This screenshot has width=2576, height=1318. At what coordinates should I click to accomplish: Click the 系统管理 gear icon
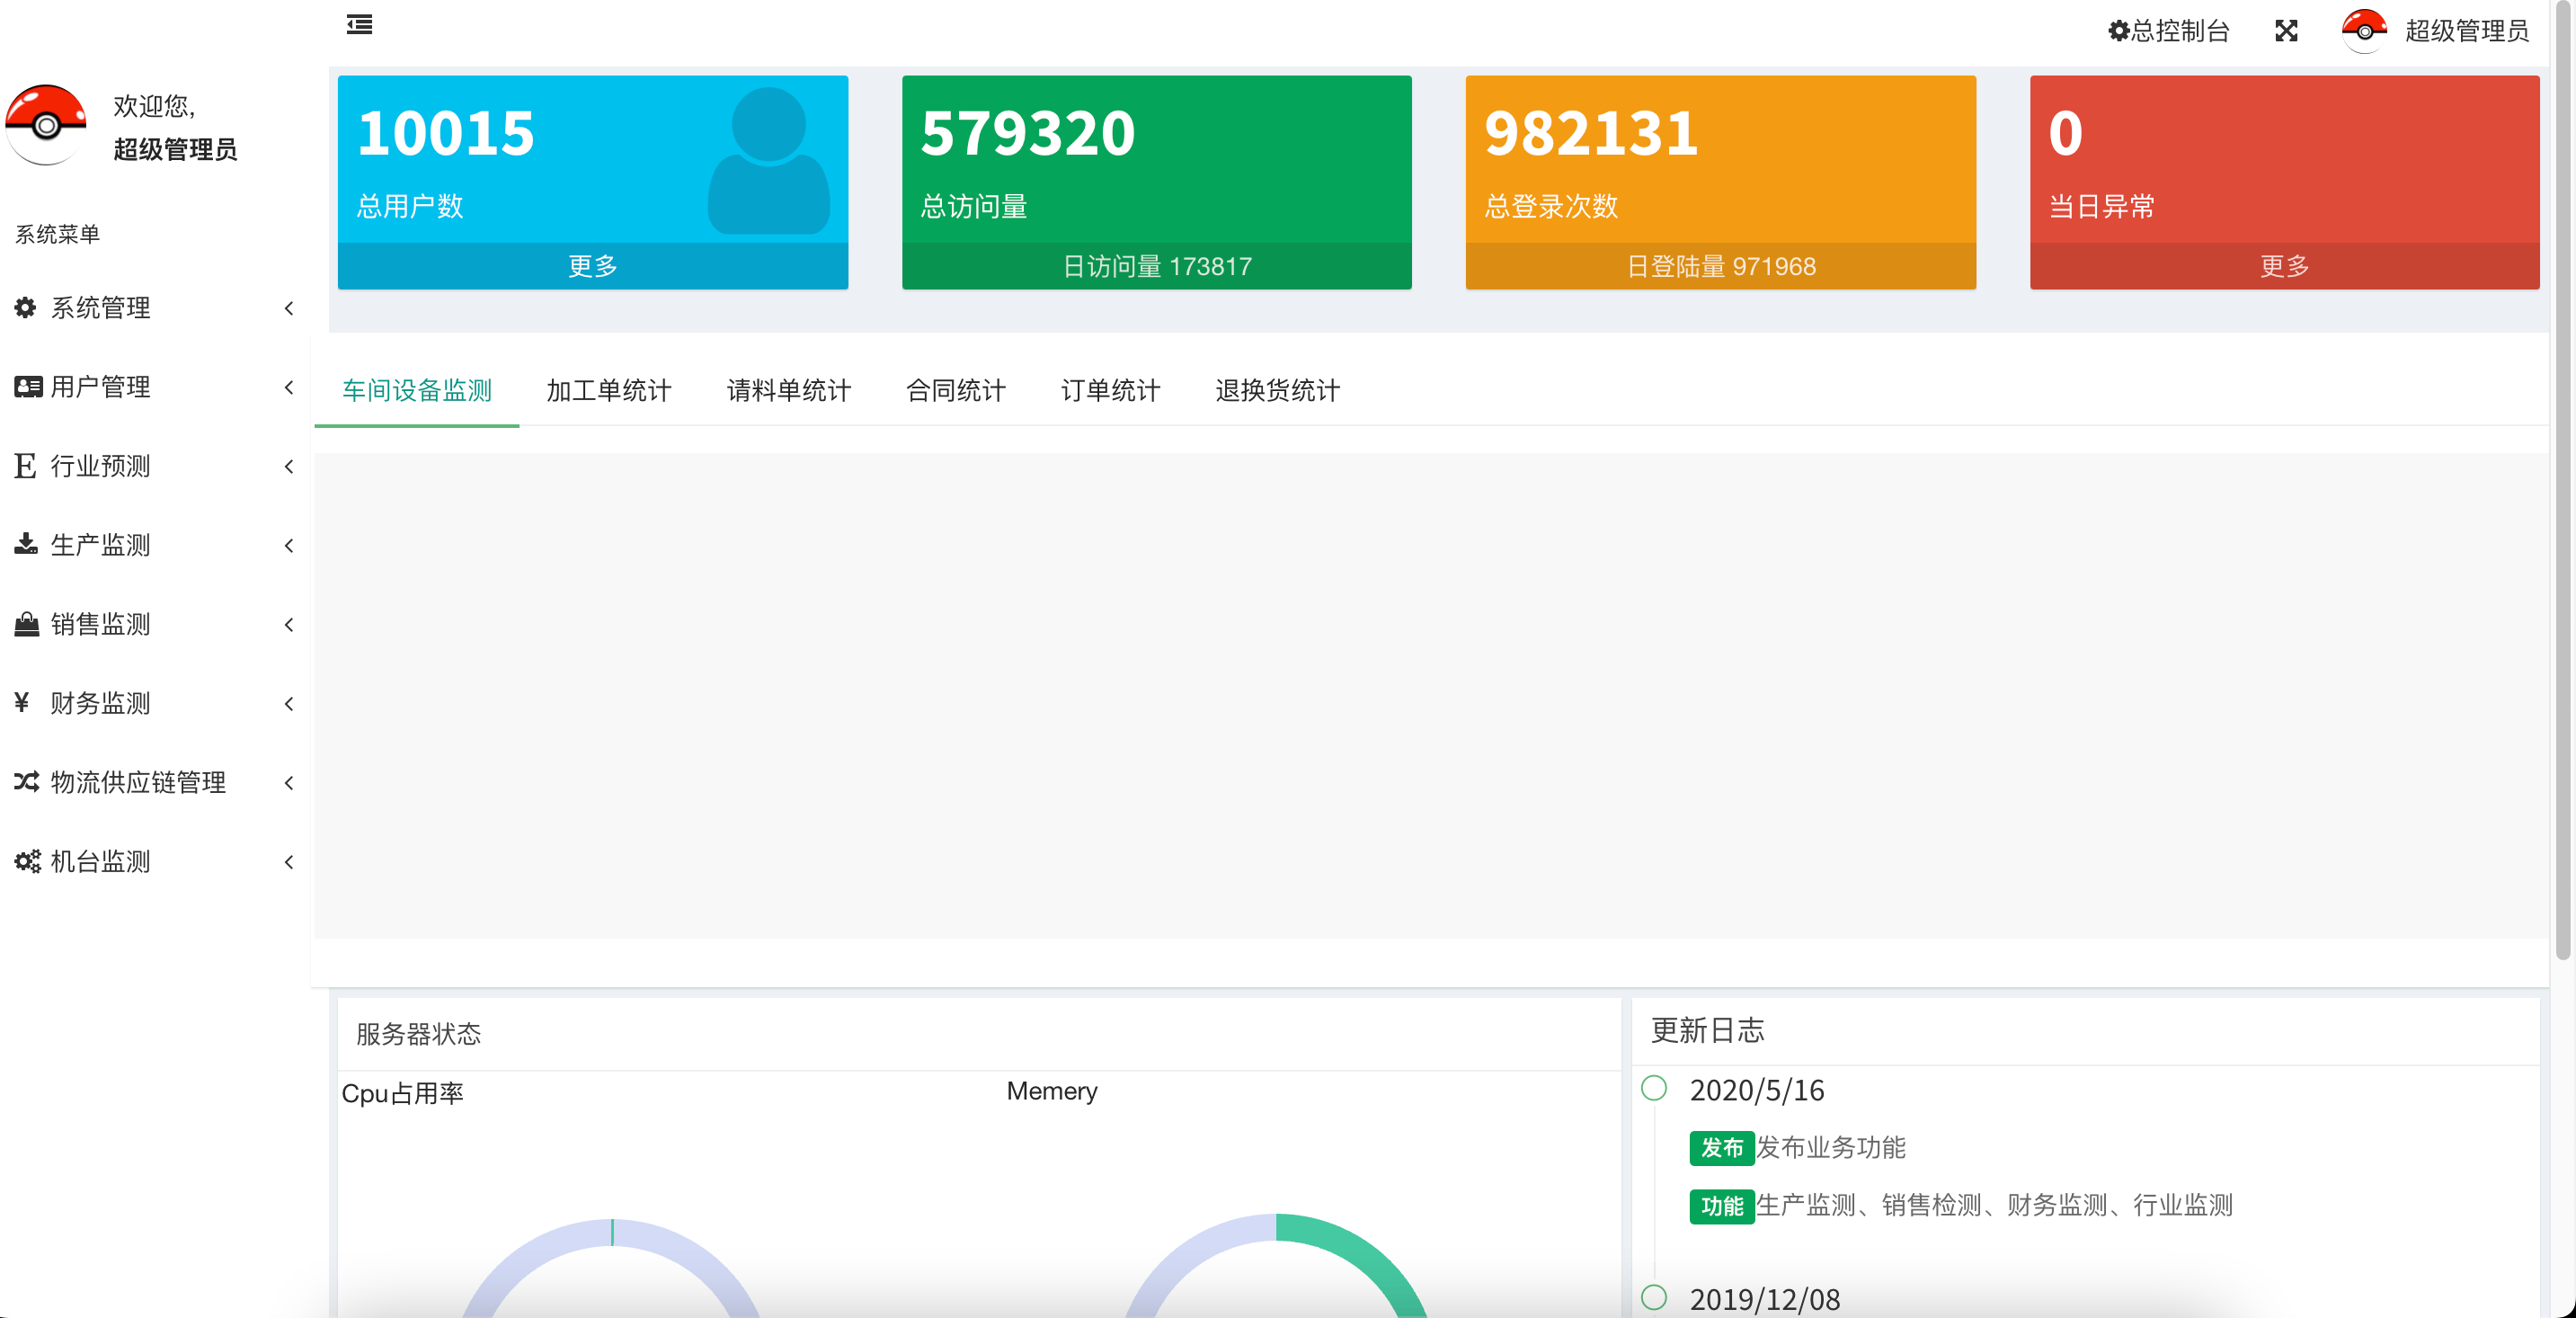pos(26,308)
